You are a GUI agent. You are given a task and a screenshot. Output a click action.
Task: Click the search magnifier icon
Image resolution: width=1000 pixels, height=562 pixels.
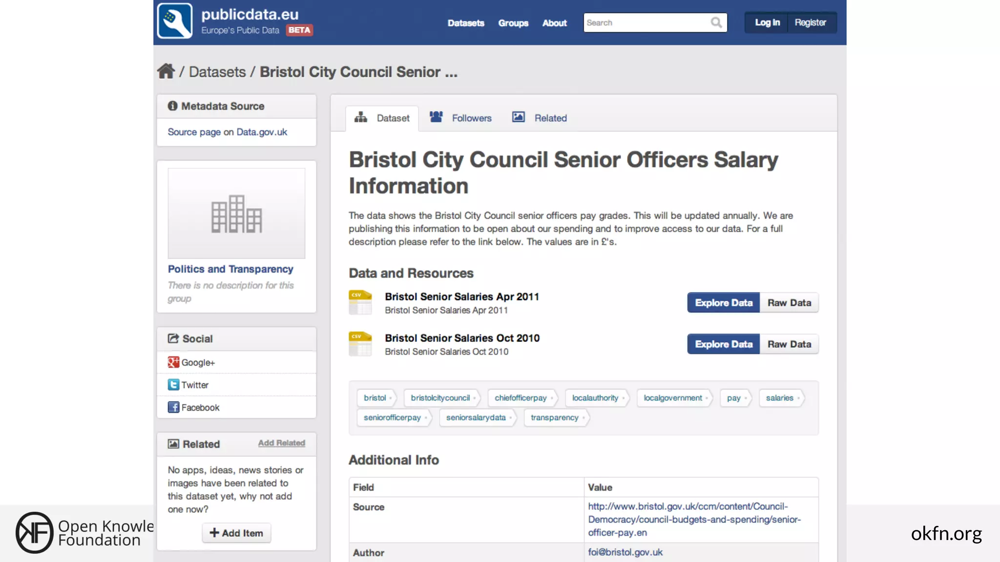point(716,22)
